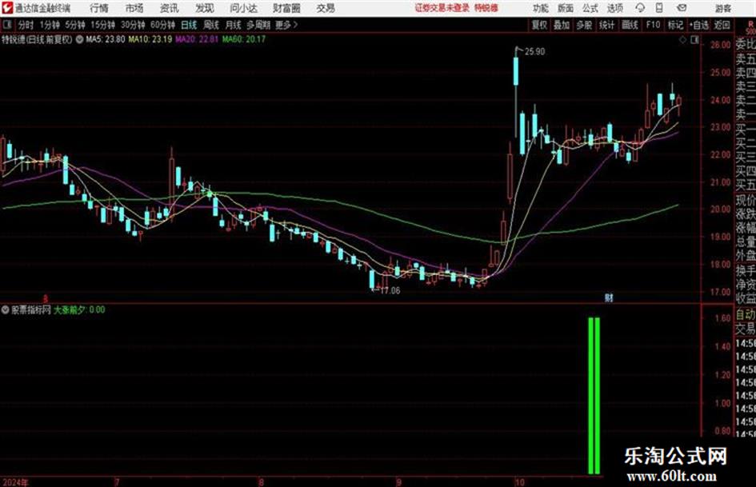Click the 特锐德(日线 前复权) chart title

click(37, 39)
